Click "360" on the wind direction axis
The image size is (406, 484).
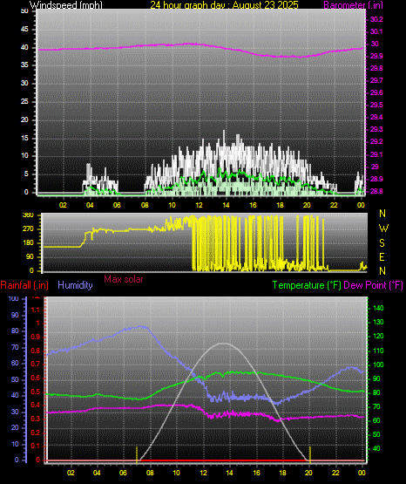tap(29, 215)
